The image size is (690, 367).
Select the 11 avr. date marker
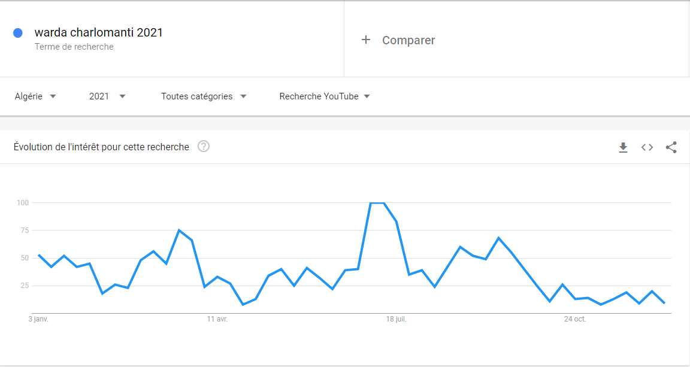pyautogui.click(x=217, y=319)
